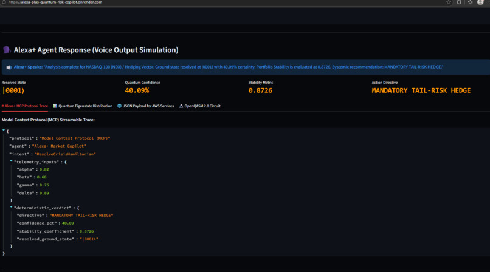Viewport: 490px width, 272px height.
Task: Collapse the telemetry_inputs node
Action: pyautogui.click(x=11, y=161)
